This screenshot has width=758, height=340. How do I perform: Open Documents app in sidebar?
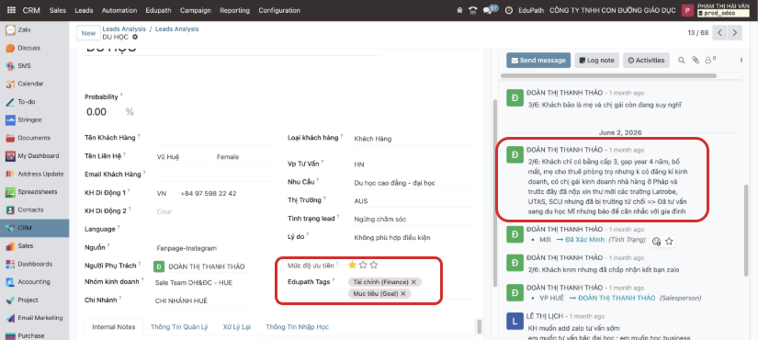[34, 138]
